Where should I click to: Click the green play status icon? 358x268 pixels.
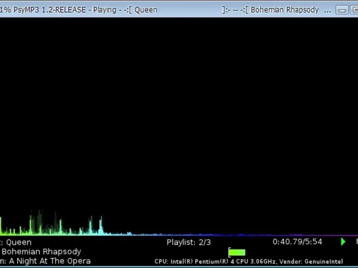(x=343, y=242)
